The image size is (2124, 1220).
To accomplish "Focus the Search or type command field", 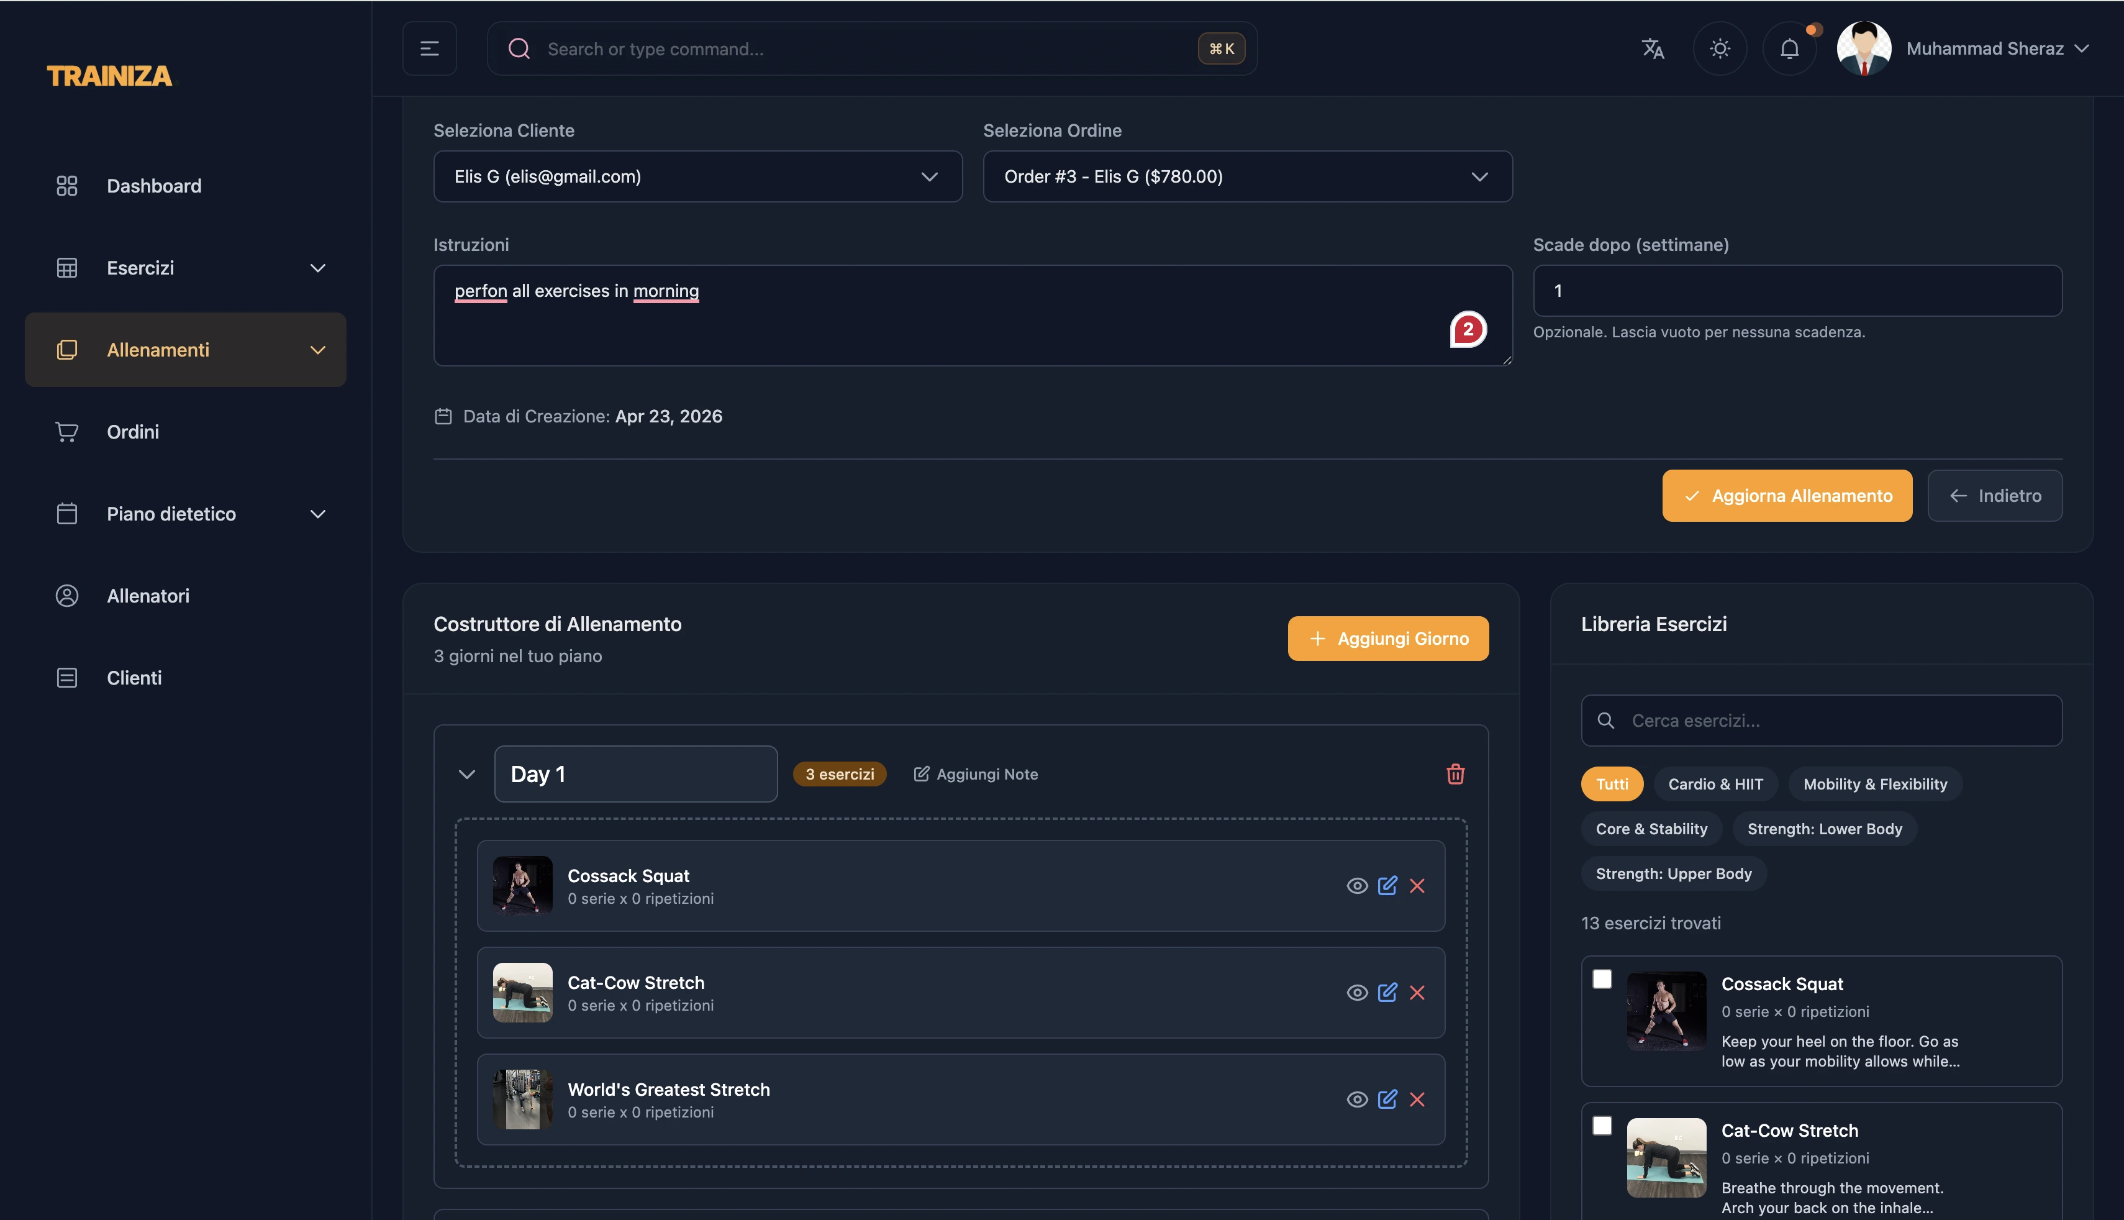I will tap(872, 48).
